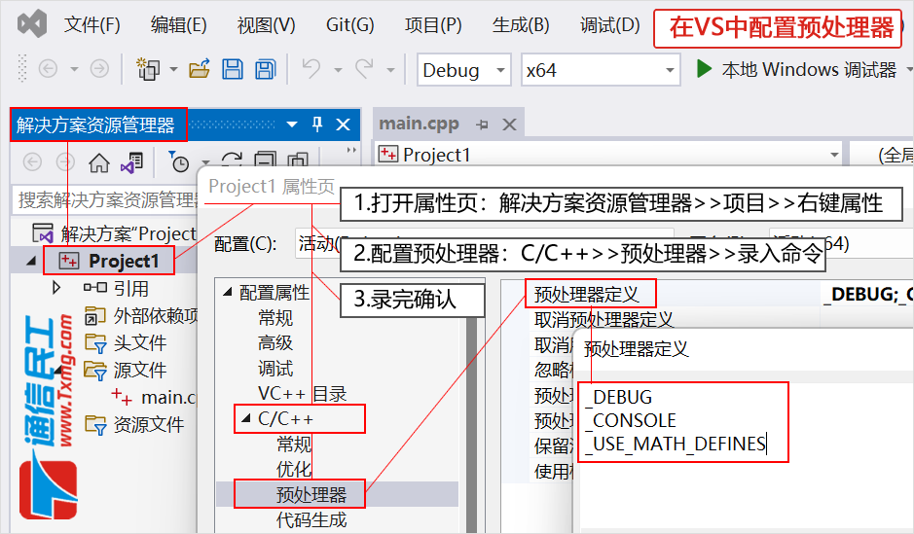The width and height of the screenshot is (914, 534).
Task: Click the navigate forward toolbar icon
Action: coord(99,69)
